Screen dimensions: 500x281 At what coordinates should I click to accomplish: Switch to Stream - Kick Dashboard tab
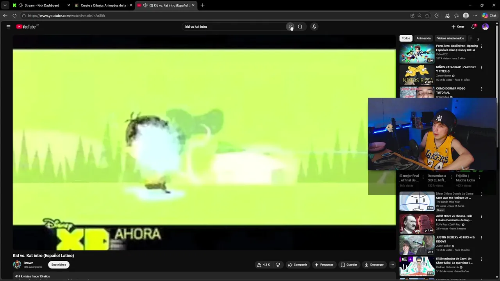click(42, 5)
